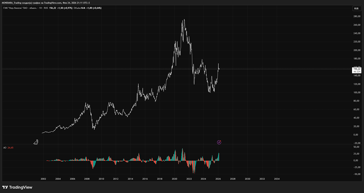The height and width of the screenshot is (193, 364).
Task: Click the dinosaur icon at the chart start
Action: (36, 142)
